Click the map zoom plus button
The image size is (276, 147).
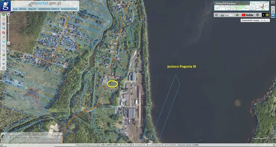coord(9,14)
